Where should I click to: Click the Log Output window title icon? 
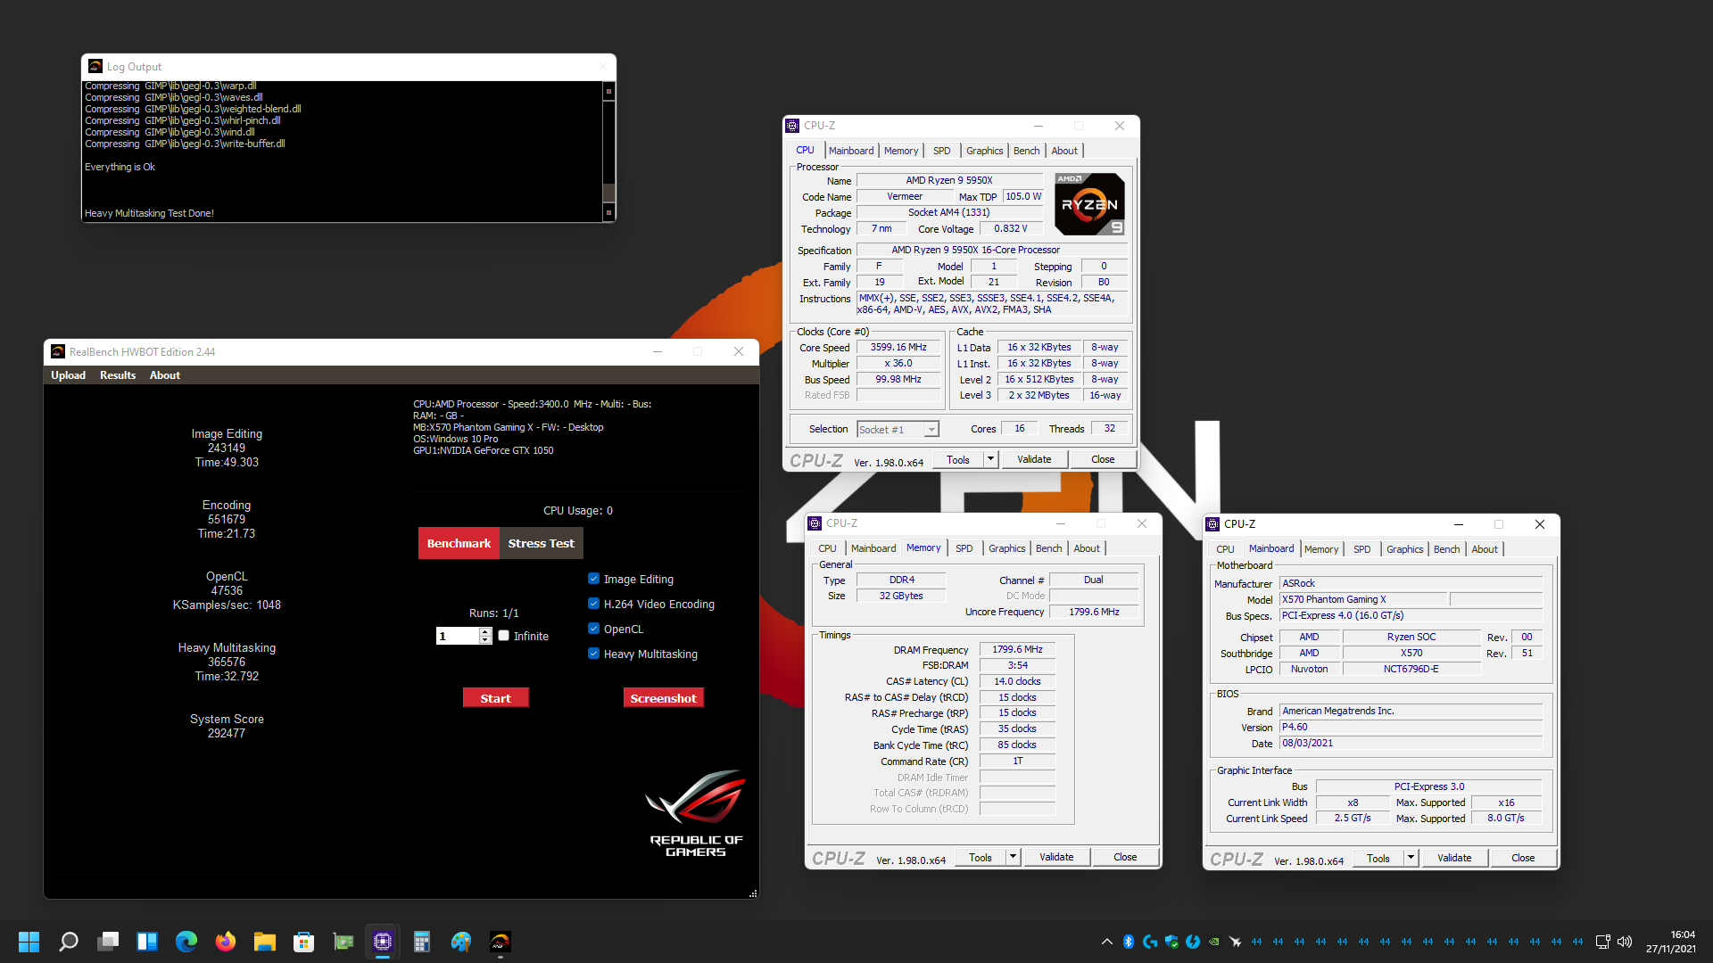(x=95, y=66)
